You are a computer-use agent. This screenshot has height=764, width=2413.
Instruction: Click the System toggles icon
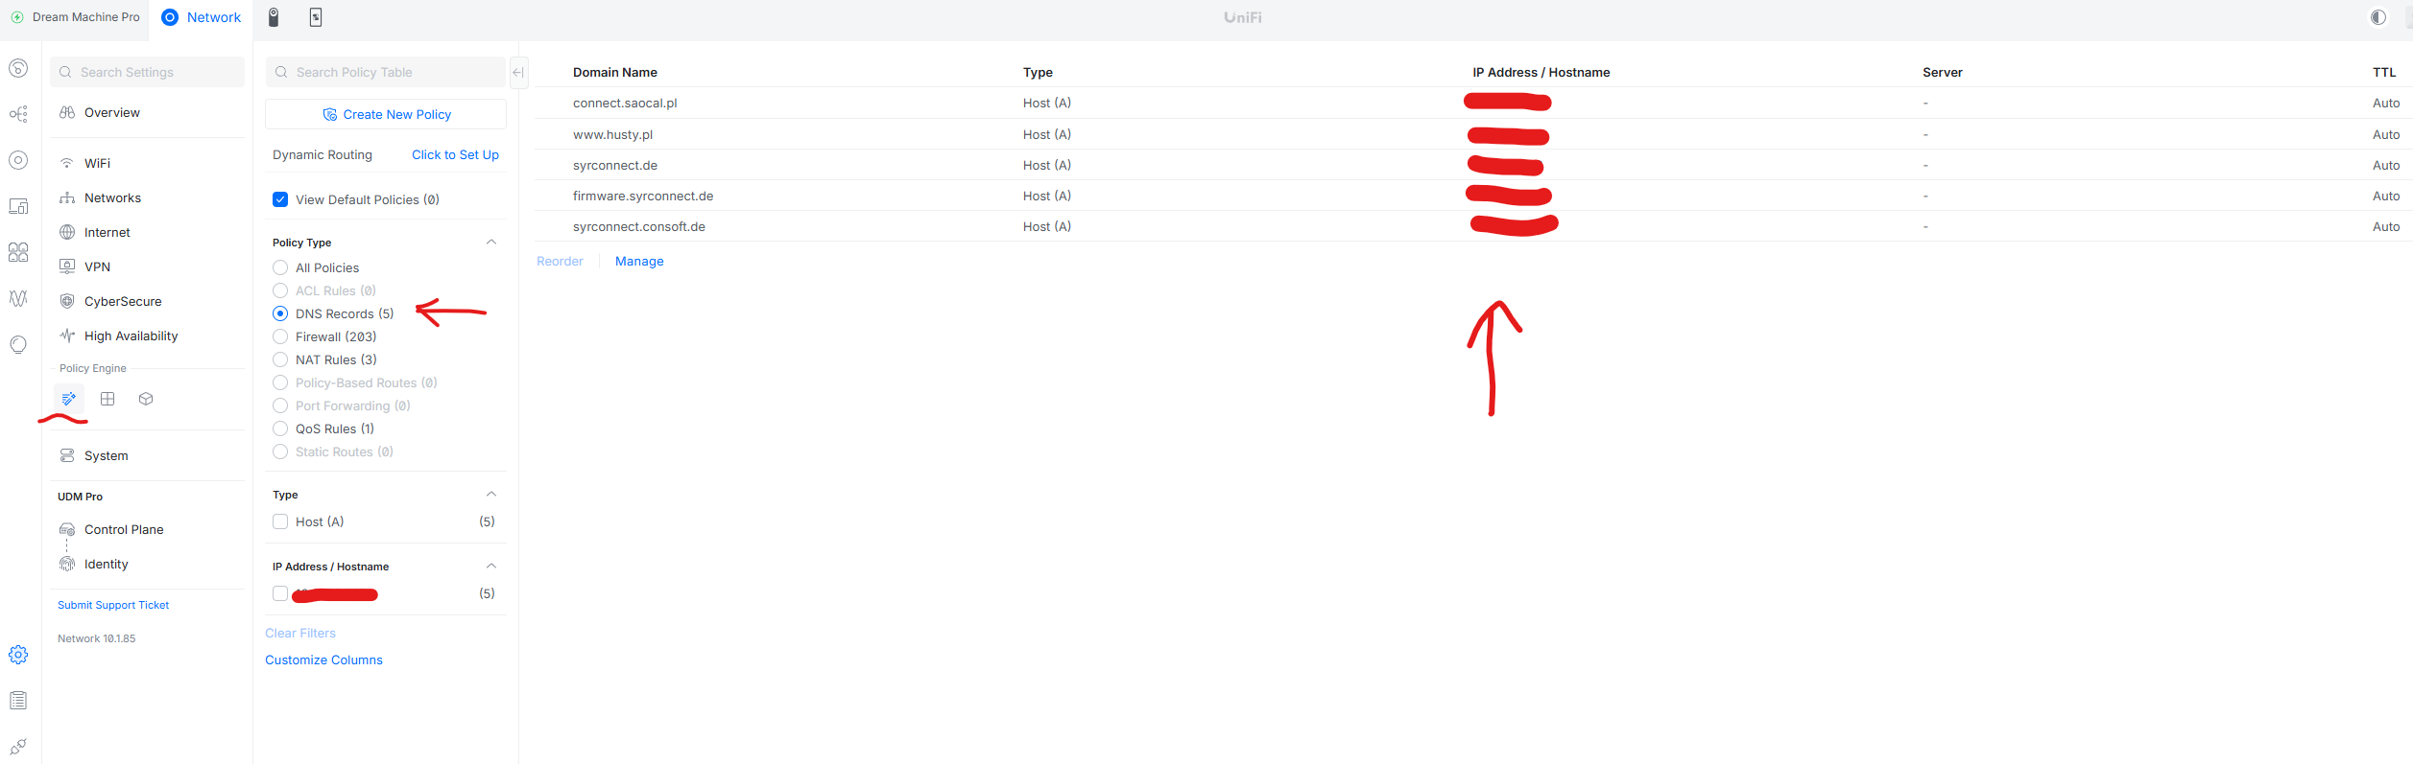coord(67,455)
